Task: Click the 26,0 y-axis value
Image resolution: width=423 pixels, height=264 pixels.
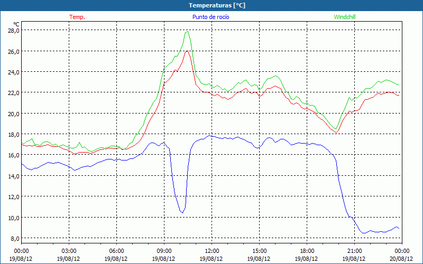Action: [13, 51]
